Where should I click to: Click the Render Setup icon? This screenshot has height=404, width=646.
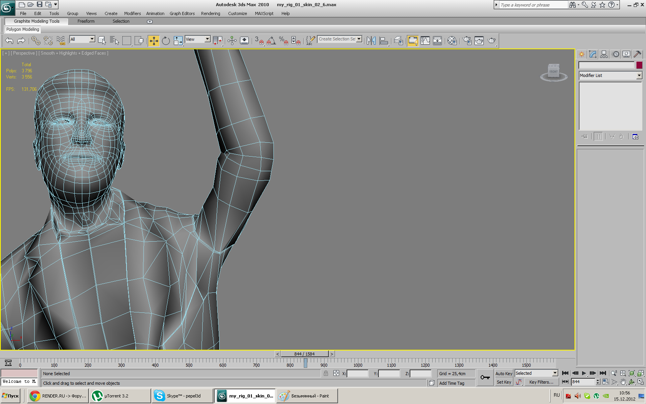(x=467, y=41)
